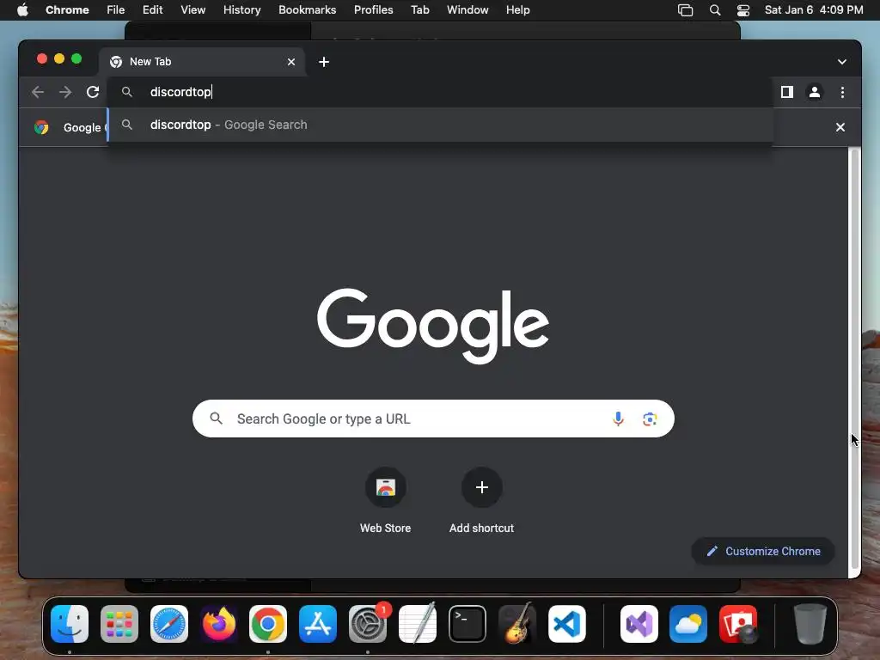Launch Safari from the dock
The image size is (880, 660).
point(169,624)
